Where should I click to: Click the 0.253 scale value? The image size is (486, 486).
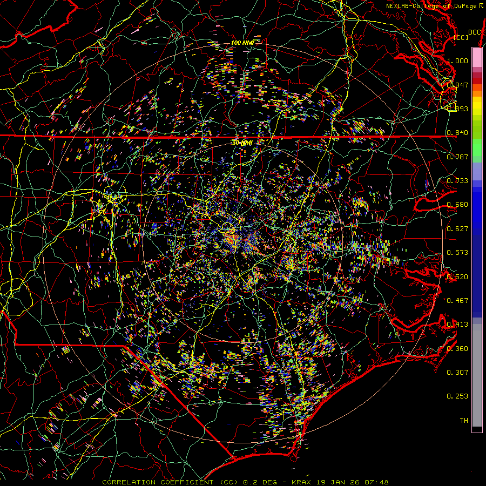coord(457,396)
